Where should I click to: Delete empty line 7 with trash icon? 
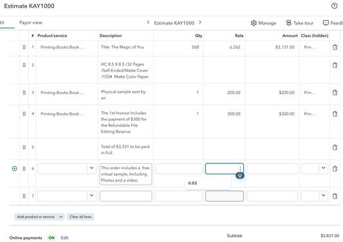point(335,196)
